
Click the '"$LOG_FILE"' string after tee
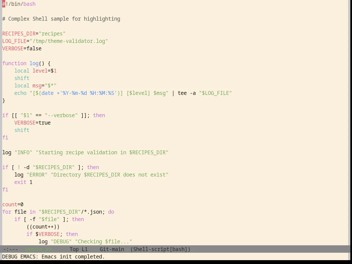[x=216, y=93]
